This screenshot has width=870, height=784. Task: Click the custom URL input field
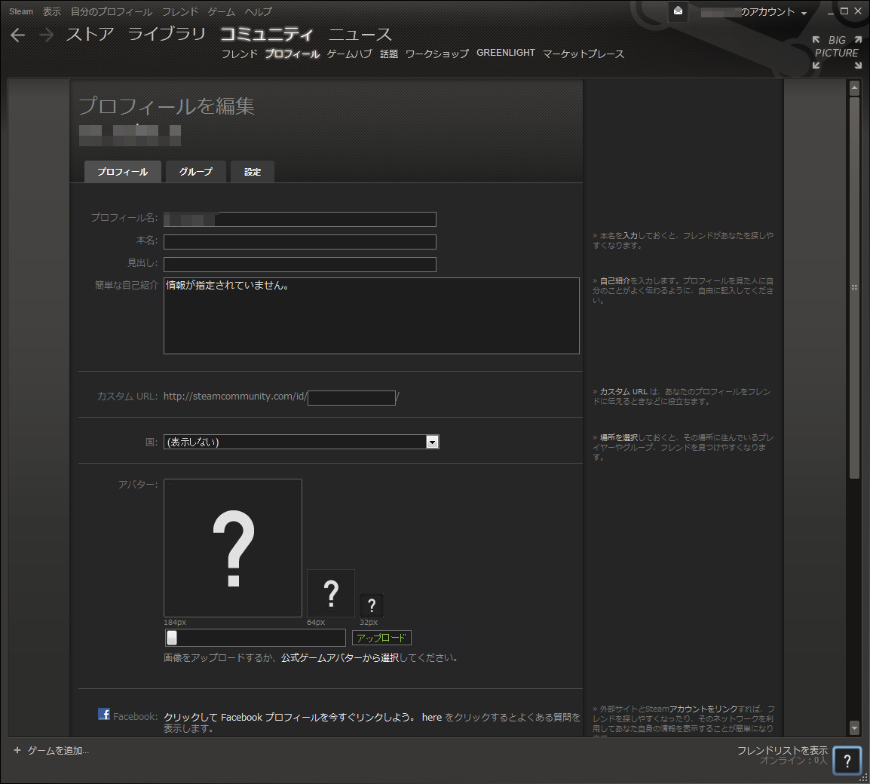click(x=351, y=397)
